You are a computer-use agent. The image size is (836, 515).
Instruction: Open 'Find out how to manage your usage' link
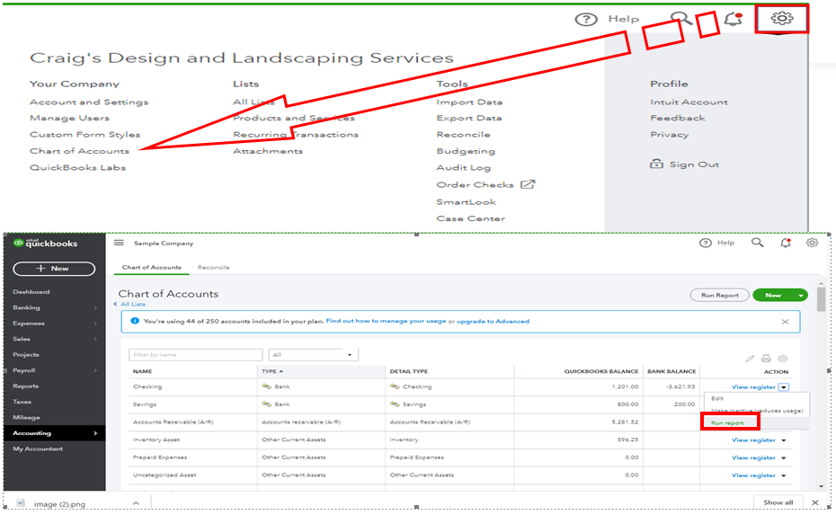[x=386, y=321]
